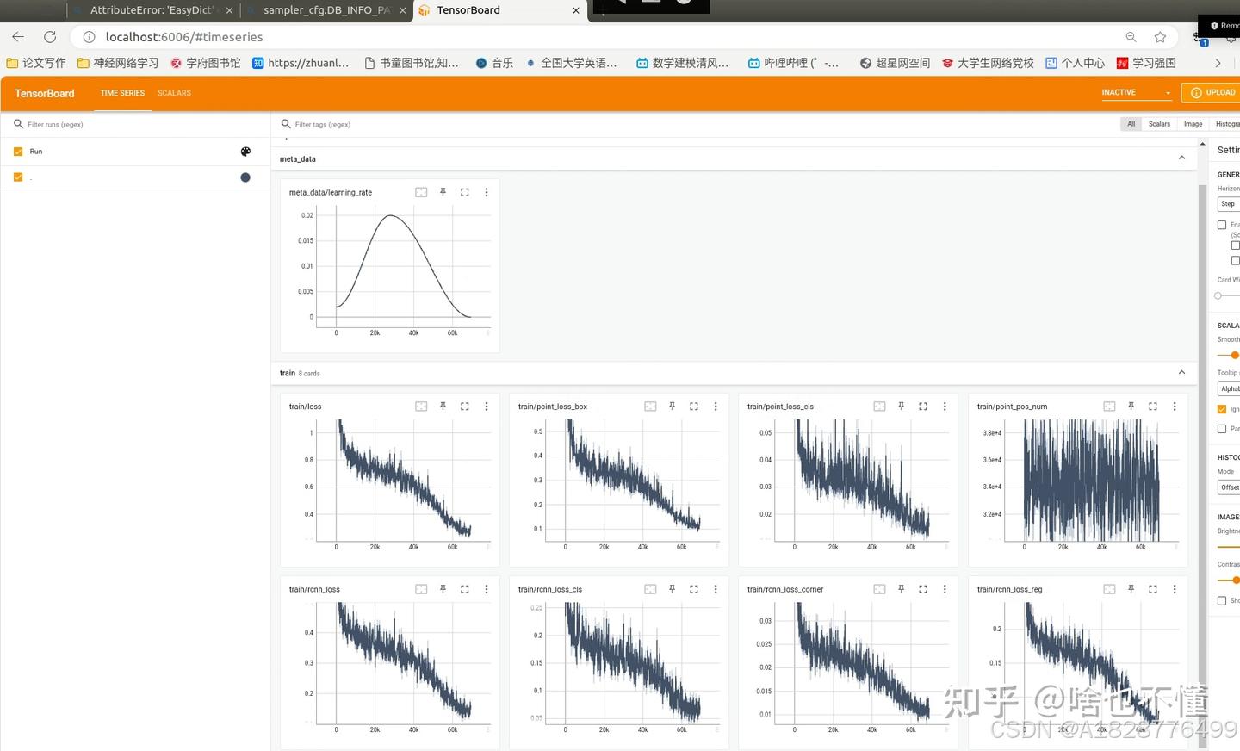This screenshot has height=751, width=1240.
Task: Toggle the checked 'Ign...' scalar setting checkbox
Action: tap(1221, 409)
